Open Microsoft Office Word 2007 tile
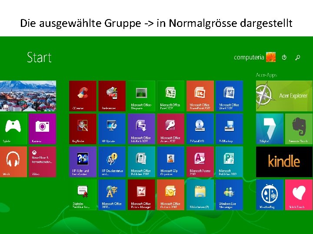Viewport: 313px width, 234px height. coord(230,96)
